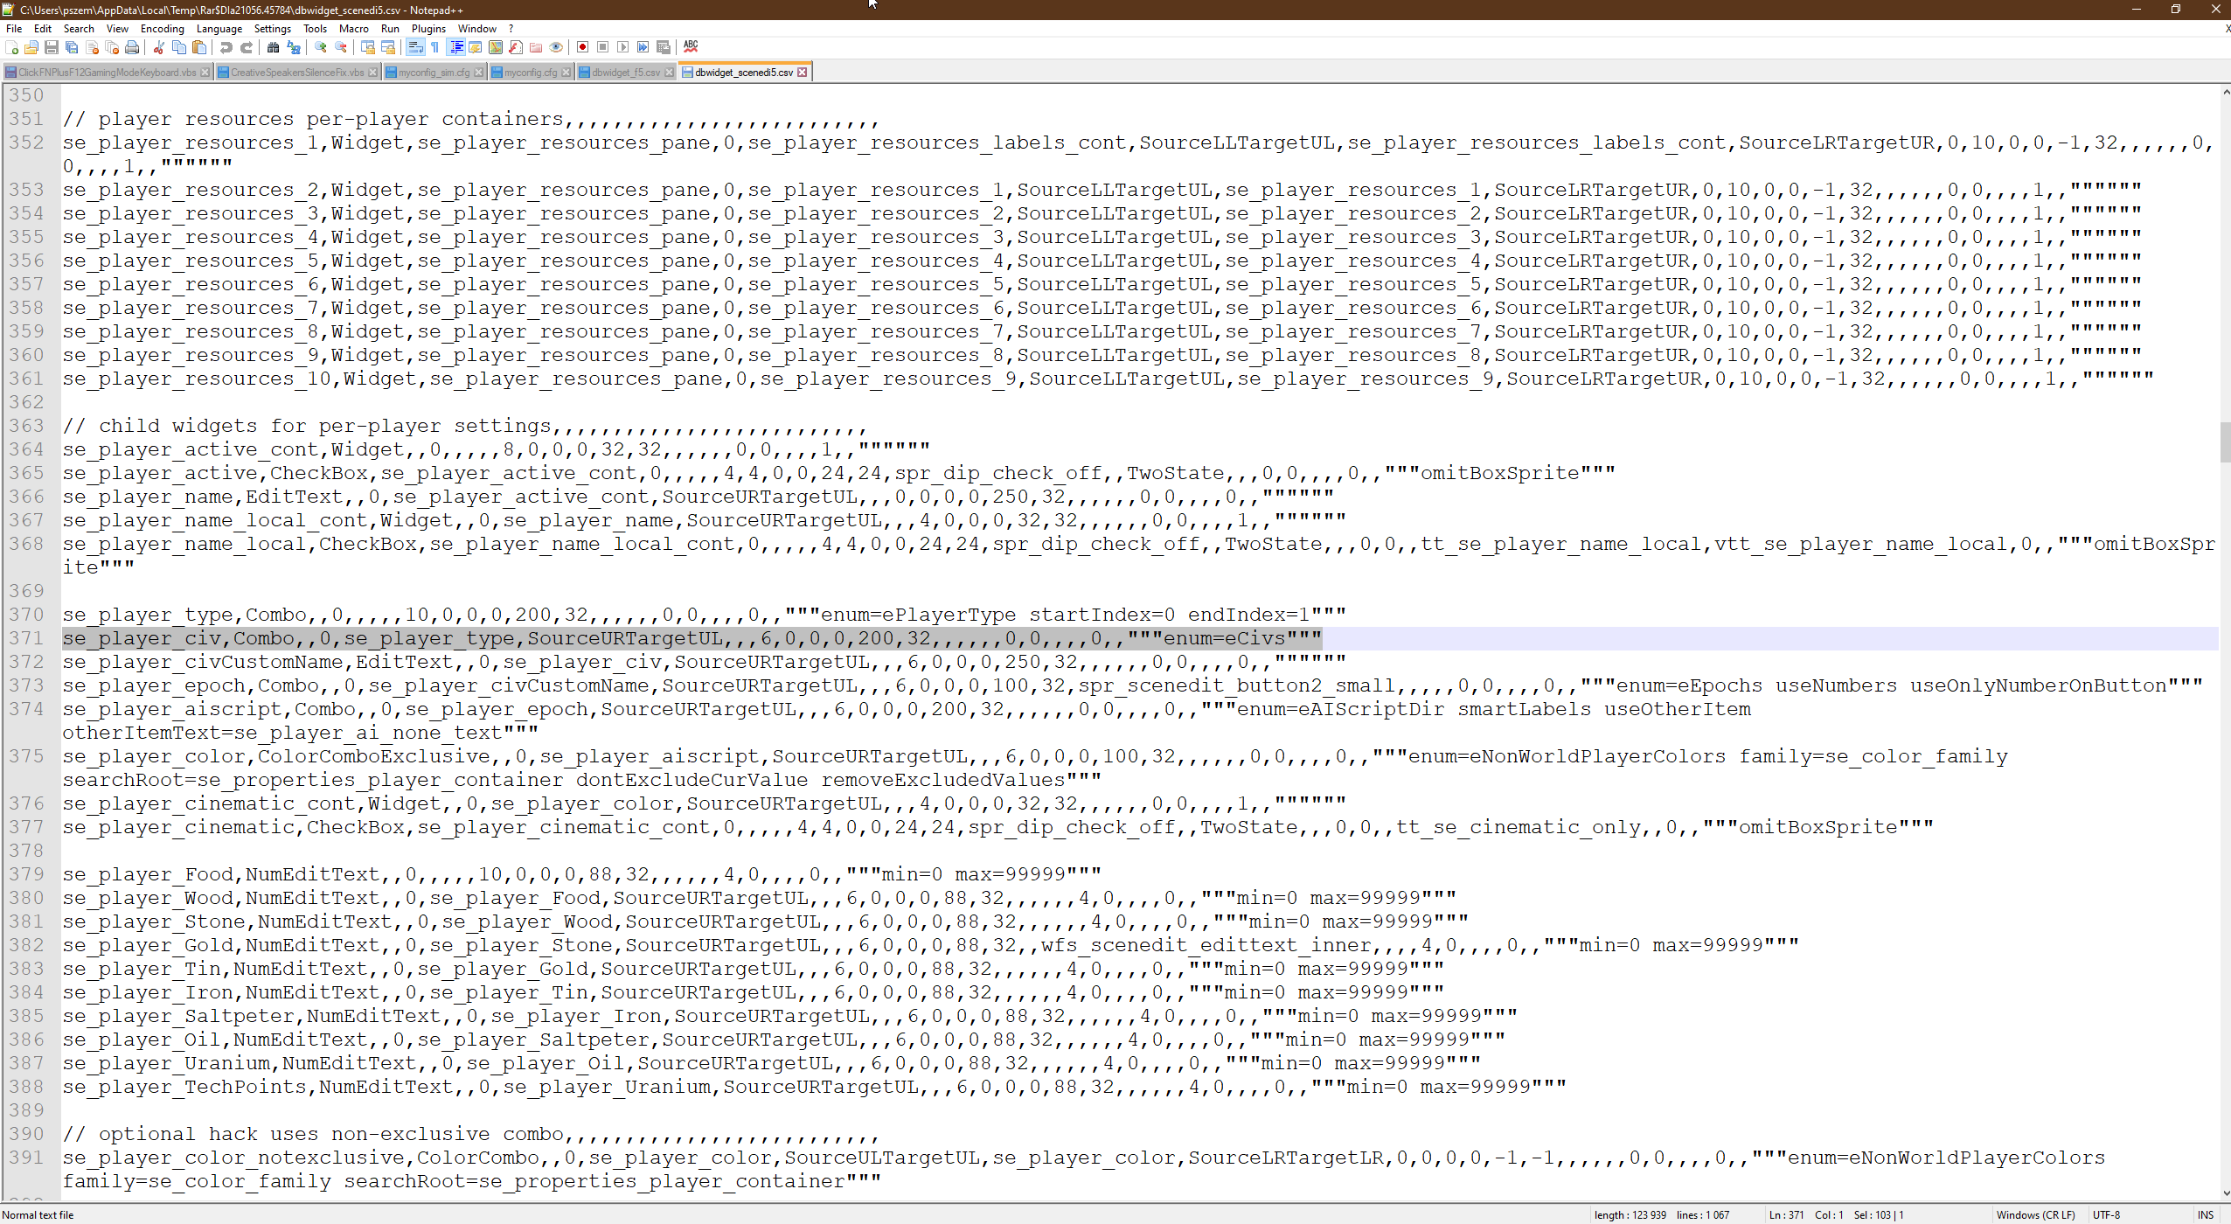Close the dbwidget_f5.csv tab
2231x1224 pixels.
pyautogui.click(x=669, y=73)
